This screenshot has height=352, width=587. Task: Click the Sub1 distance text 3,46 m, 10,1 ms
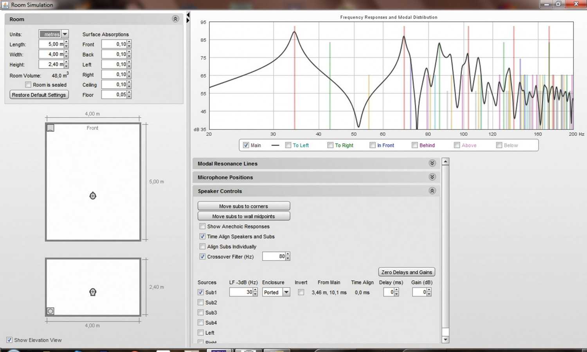pos(329,292)
